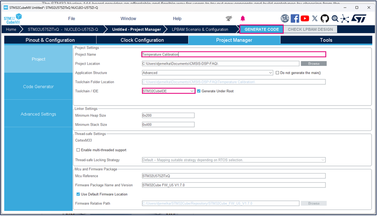
Task: Click the Firmware Package Name and Version field
Action: point(233,185)
